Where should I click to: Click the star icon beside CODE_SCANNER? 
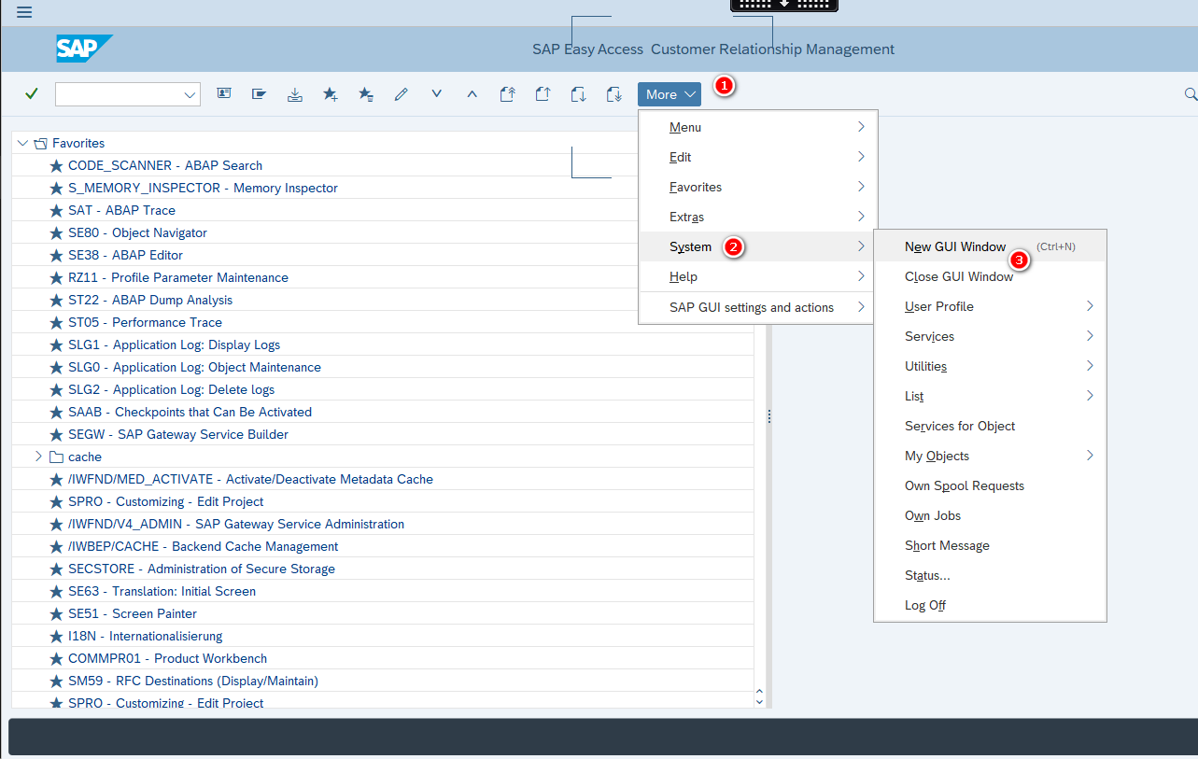click(56, 165)
